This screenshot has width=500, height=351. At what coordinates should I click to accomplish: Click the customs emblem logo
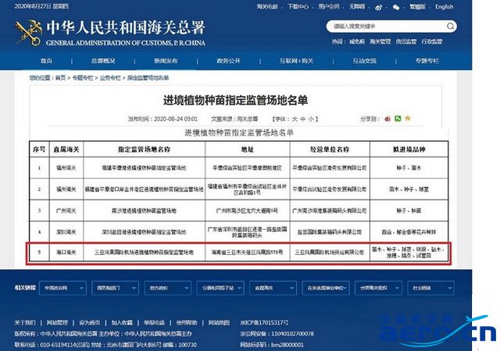pyautogui.click(x=29, y=33)
